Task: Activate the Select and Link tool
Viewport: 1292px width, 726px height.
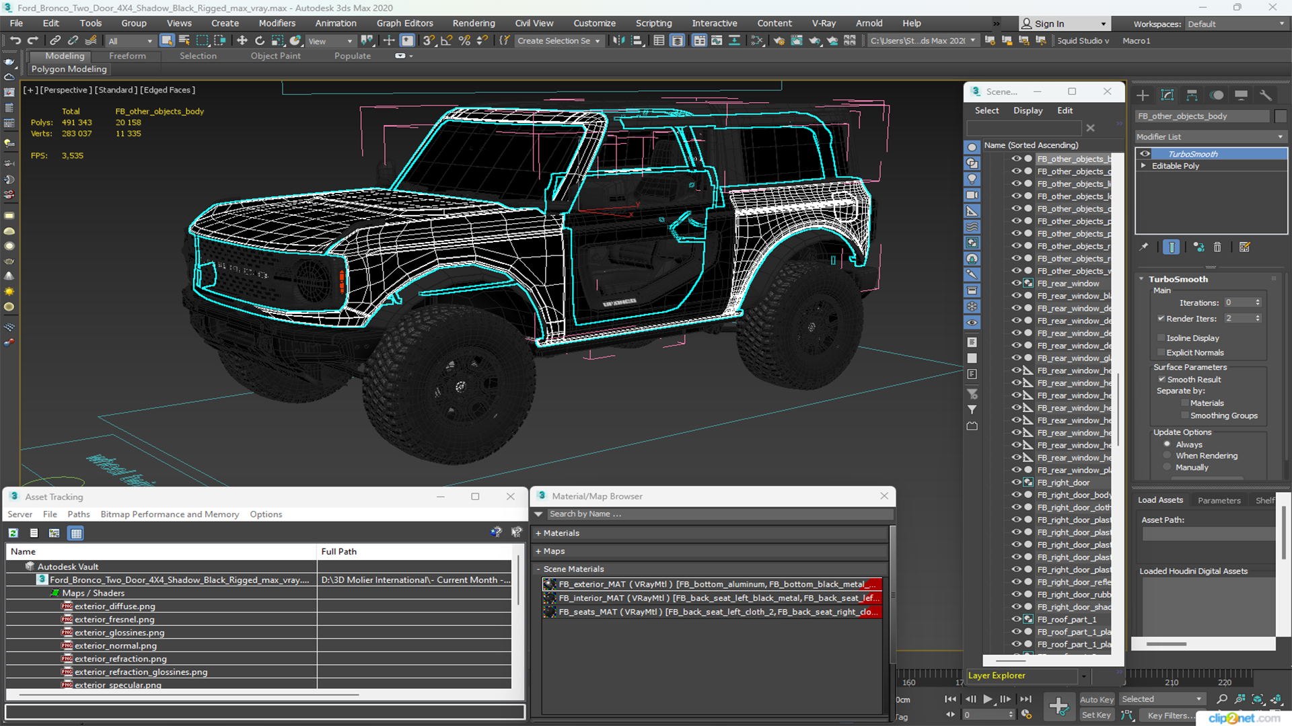Action: click(x=55, y=41)
